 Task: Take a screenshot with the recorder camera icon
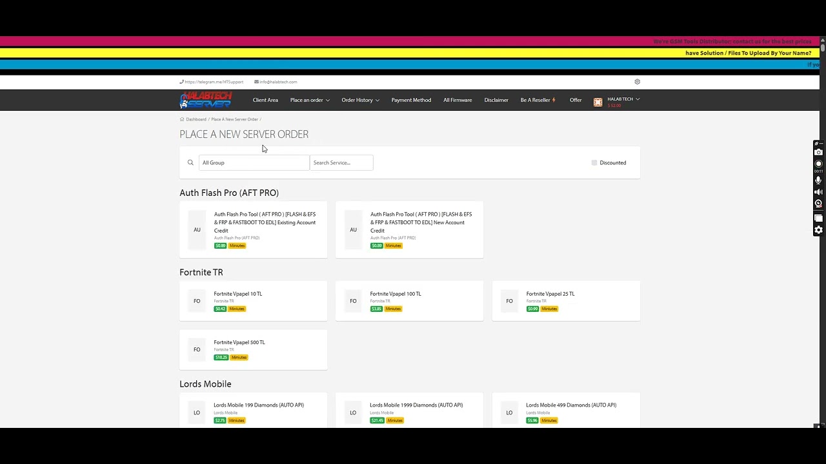pos(818,152)
